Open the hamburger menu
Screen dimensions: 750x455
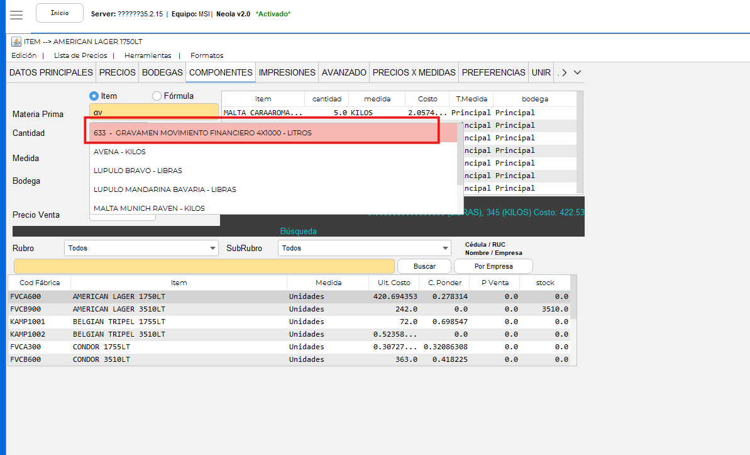(17, 14)
